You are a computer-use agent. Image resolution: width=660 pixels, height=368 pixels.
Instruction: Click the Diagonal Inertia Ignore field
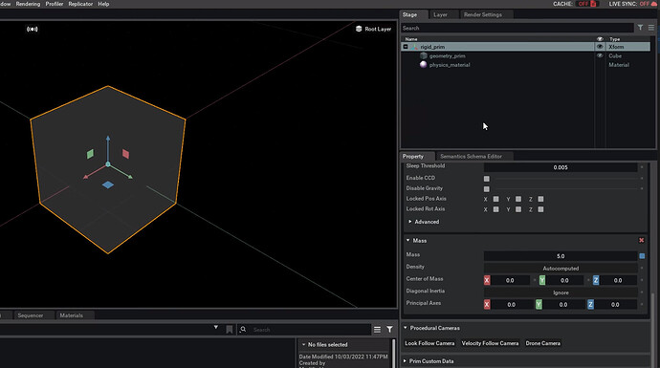[x=561, y=292]
